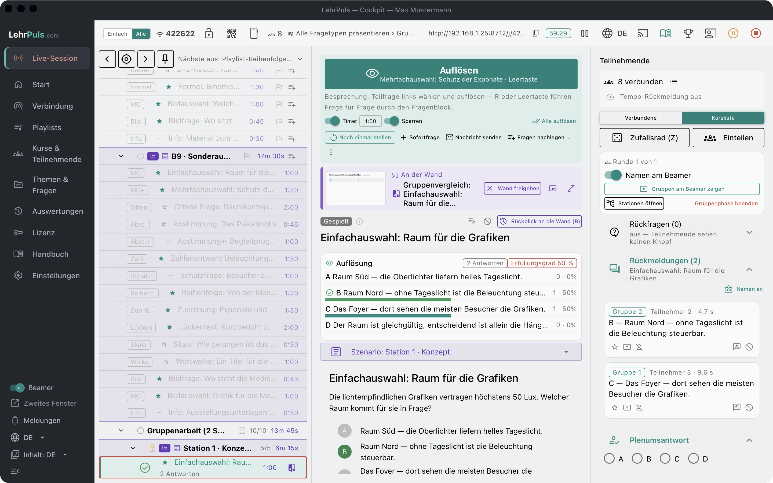This screenshot has height=483, width=773.
Task: Toggle the Beamer switch in sidebar
Action: pos(17,387)
